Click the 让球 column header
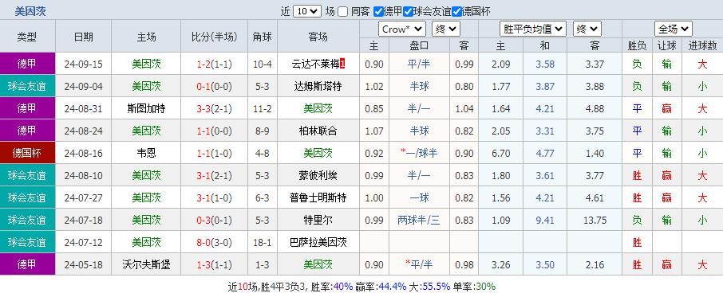This screenshot has height=297, width=723. [667, 45]
